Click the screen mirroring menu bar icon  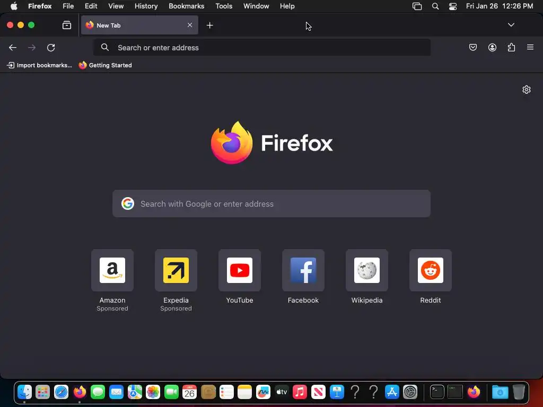tap(417, 6)
